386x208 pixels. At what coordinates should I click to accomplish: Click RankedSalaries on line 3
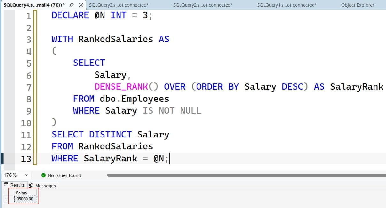click(x=116, y=39)
